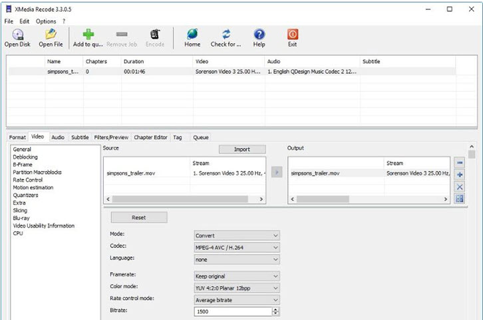Screen dimensions: 483x320
Task: Click the Import button
Action: tap(242, 149)
